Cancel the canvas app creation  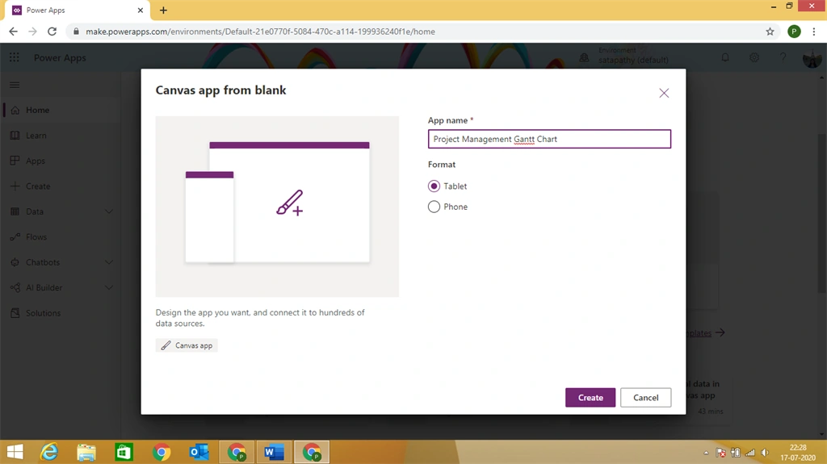tap(645, 398)
